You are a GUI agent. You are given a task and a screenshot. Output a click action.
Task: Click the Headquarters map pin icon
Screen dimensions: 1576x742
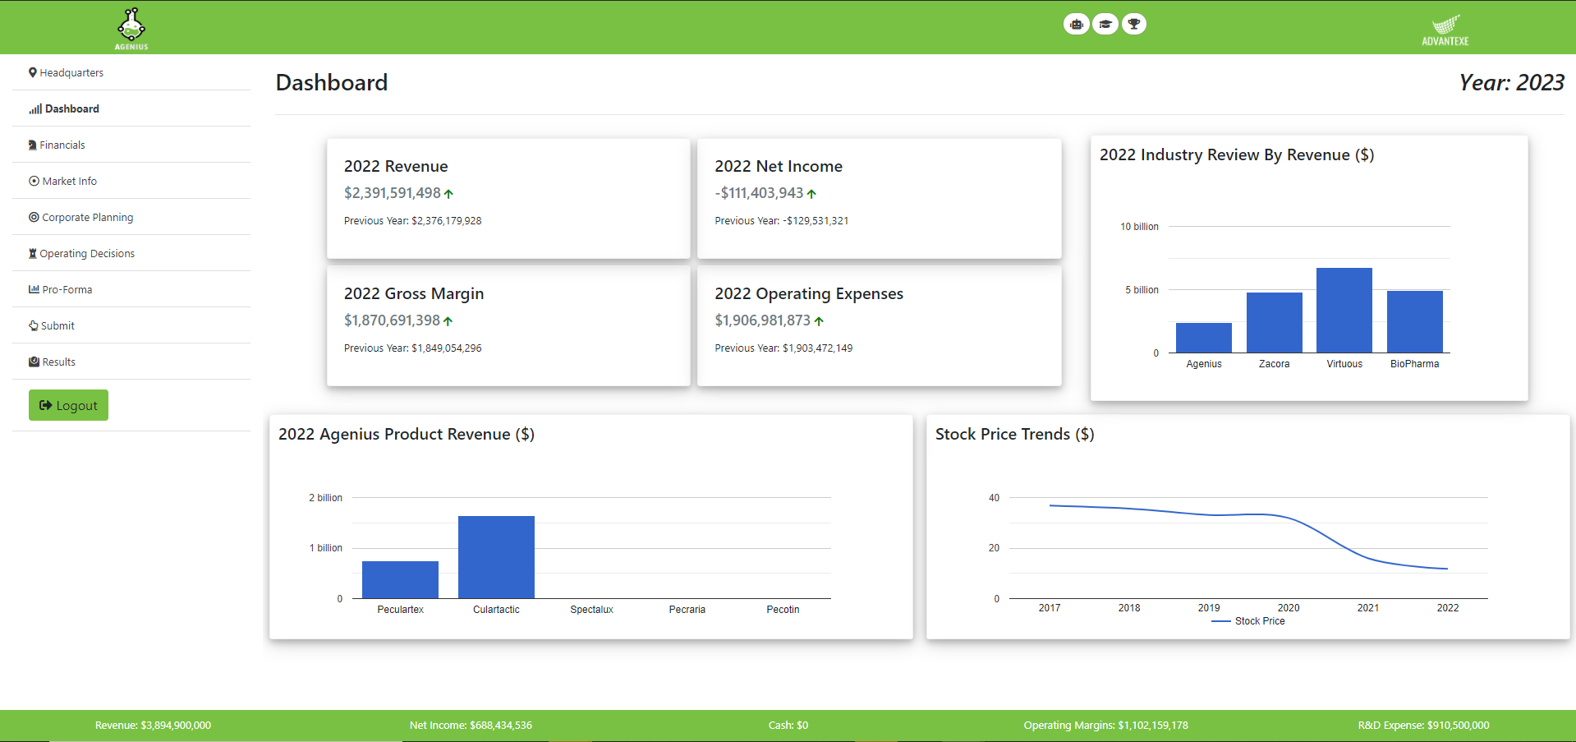[x=33, y=72]
